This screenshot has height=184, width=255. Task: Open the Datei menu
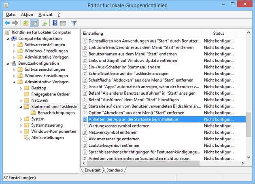click(x=11, y=15)
